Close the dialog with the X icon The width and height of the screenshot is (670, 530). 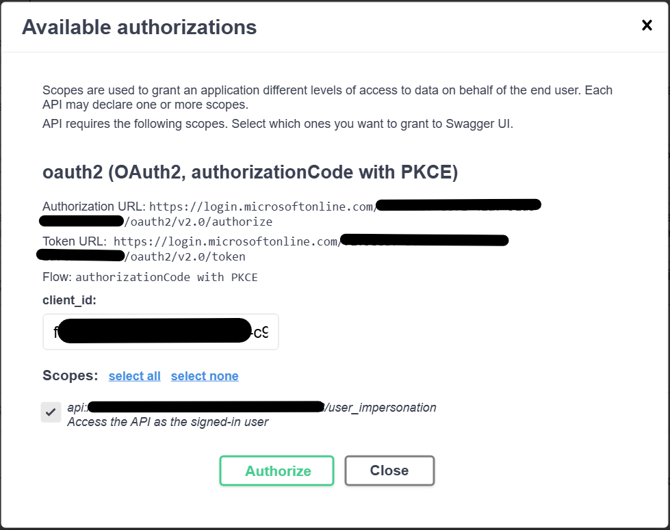(x=647, y=25)
